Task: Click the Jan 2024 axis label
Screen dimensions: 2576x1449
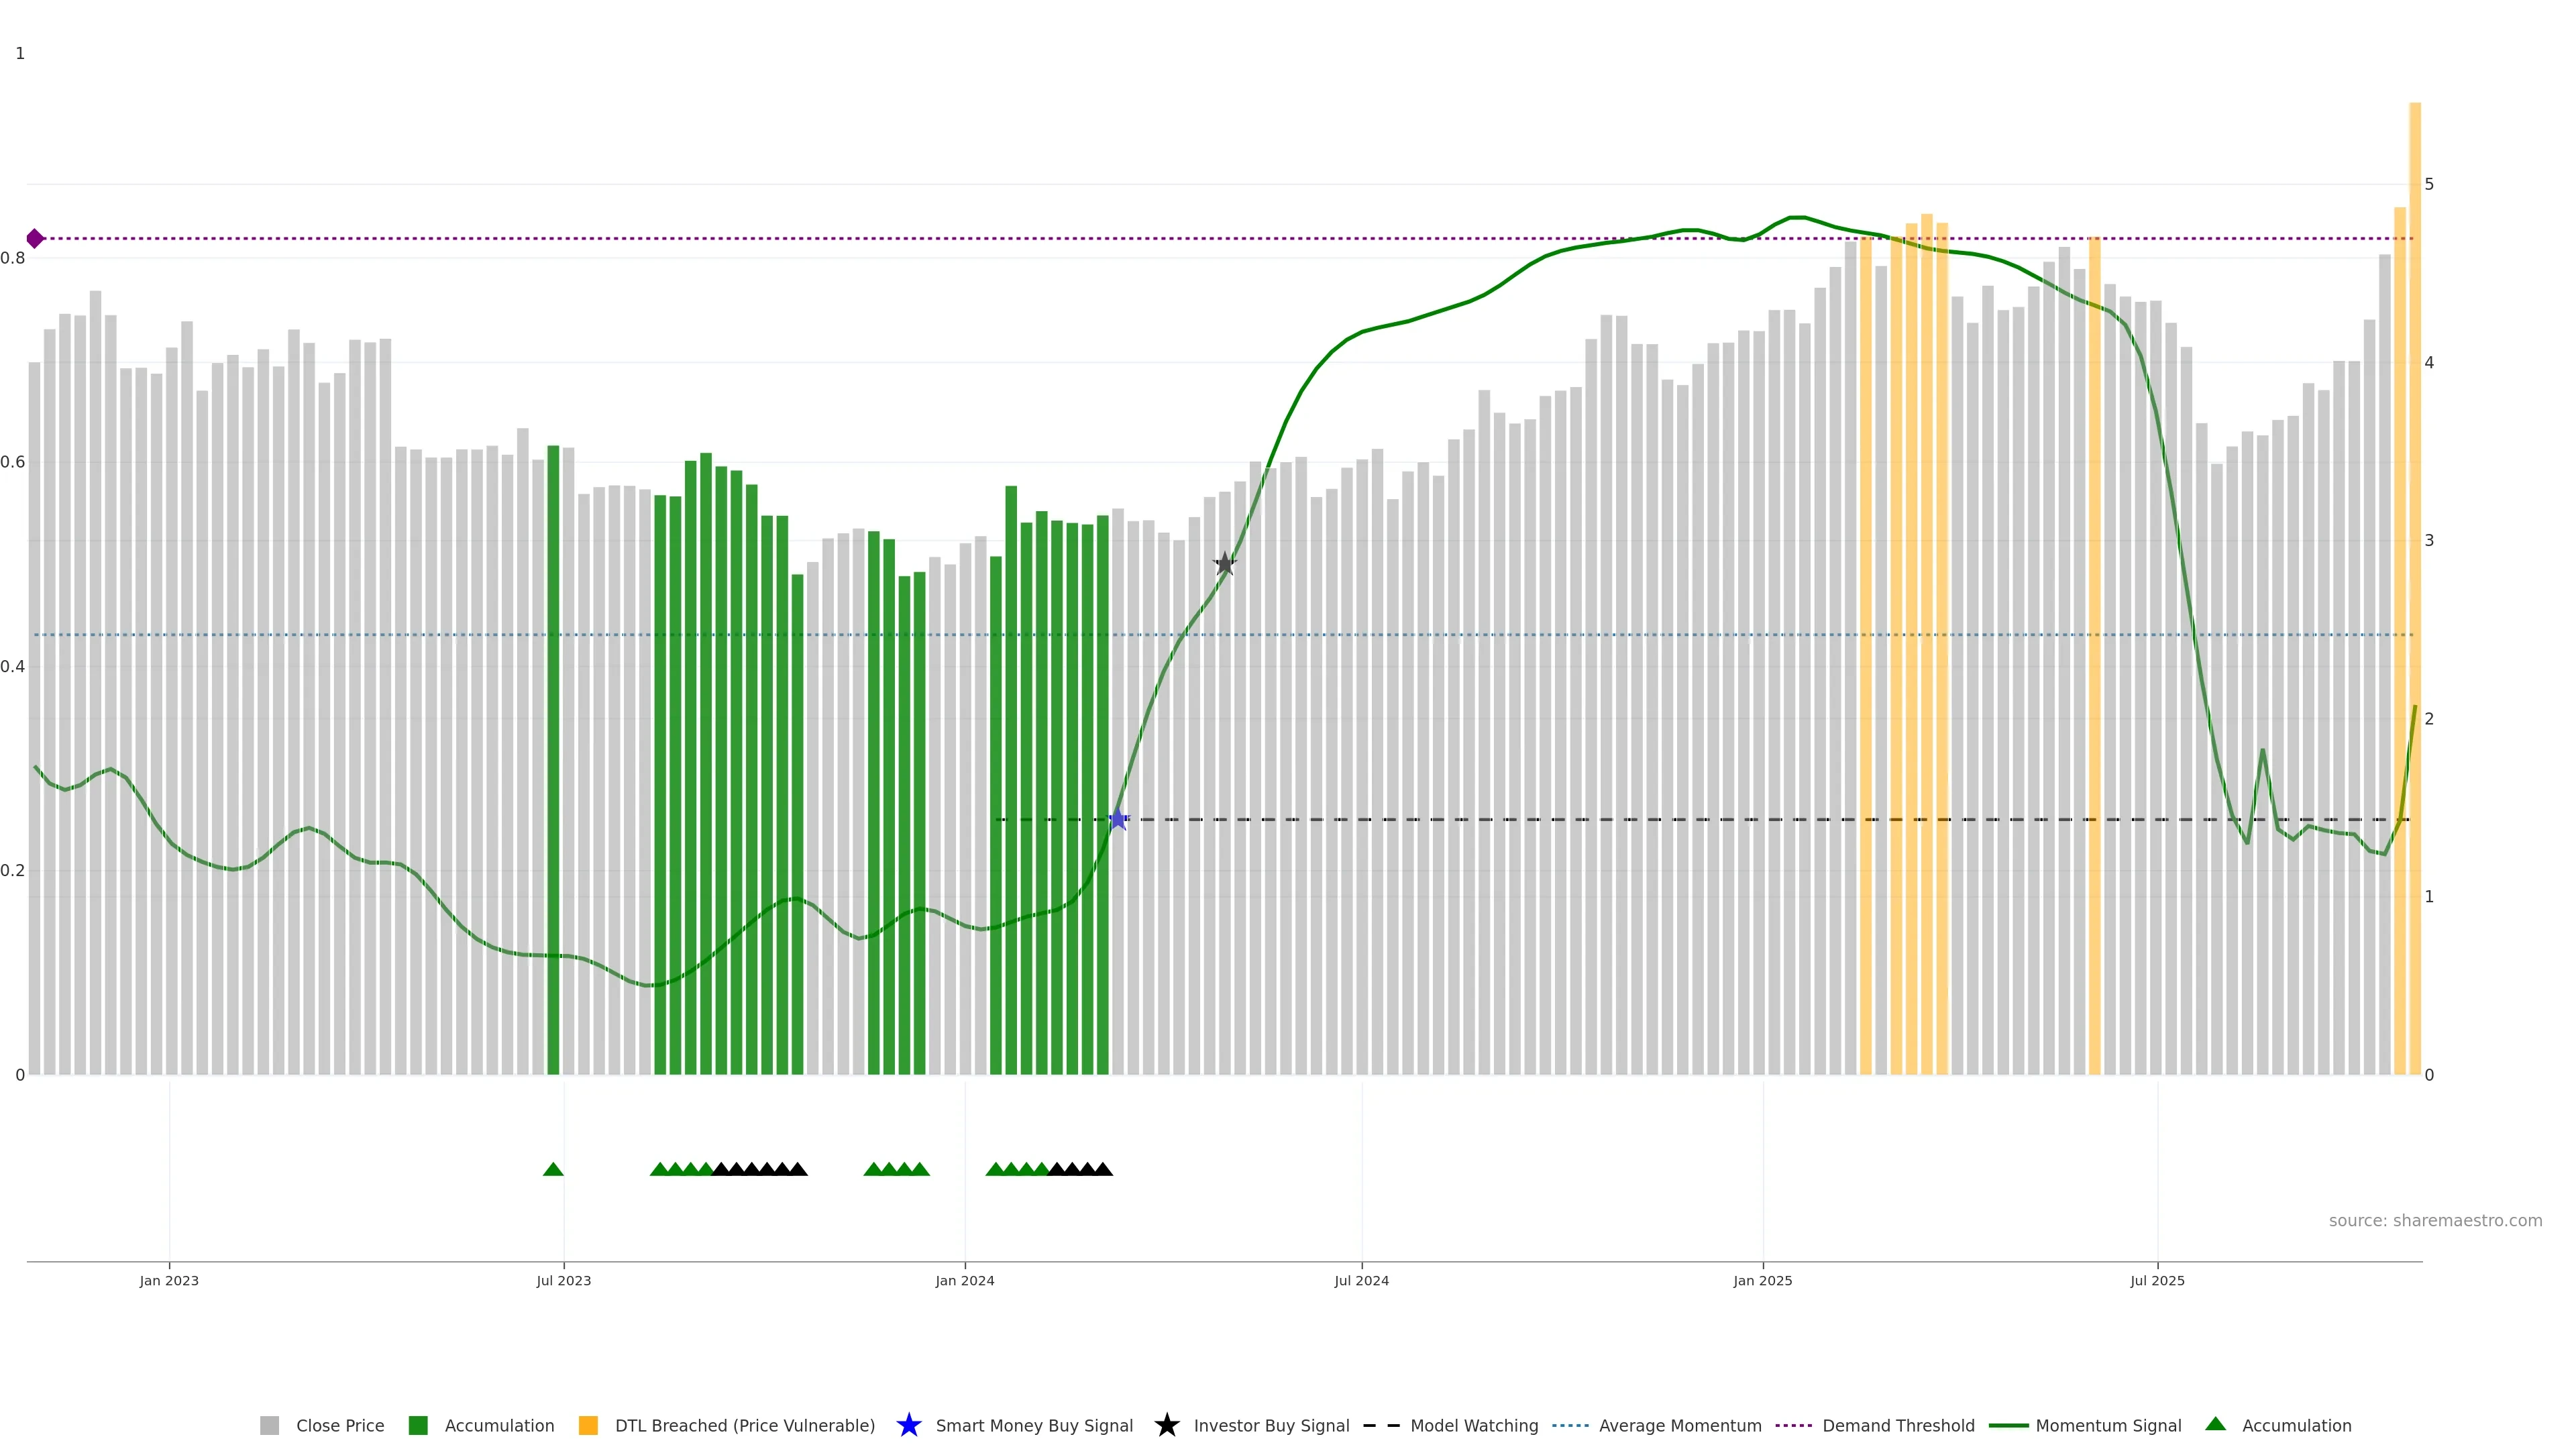Action: point(964,1281)
